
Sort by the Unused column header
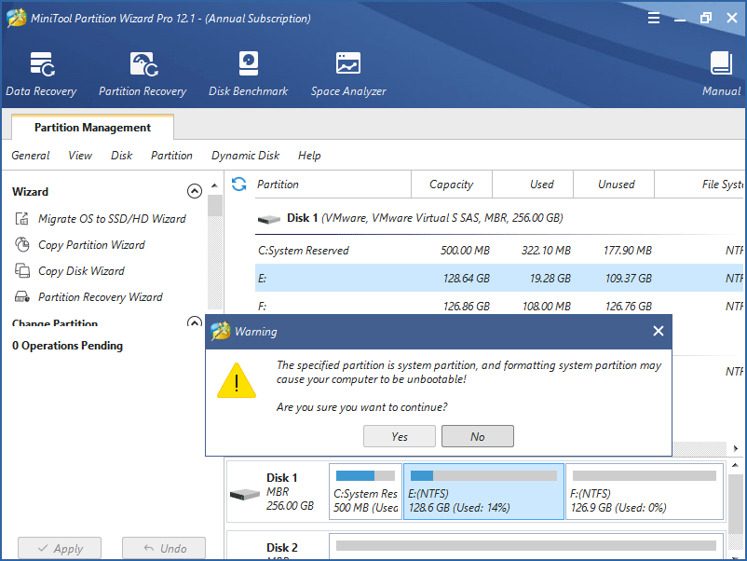pyautogui.click(x=614, y=185)
